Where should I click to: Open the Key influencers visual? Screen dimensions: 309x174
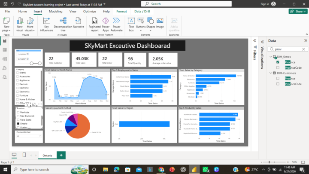(x=46, y=24)
